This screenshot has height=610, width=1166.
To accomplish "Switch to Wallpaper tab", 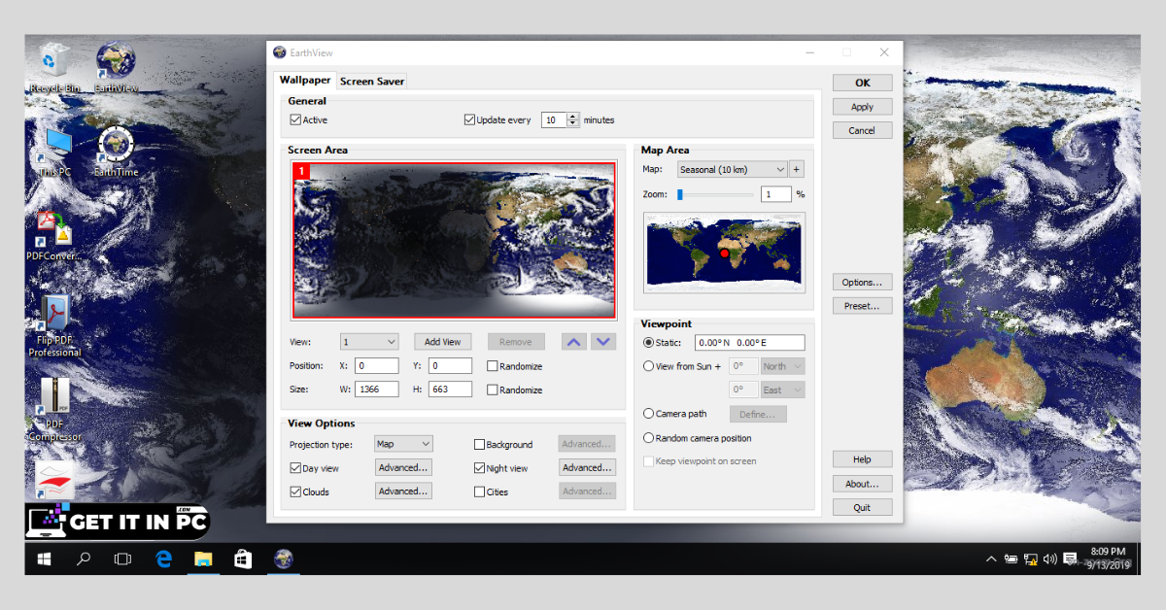I will (x=305, y=81).
